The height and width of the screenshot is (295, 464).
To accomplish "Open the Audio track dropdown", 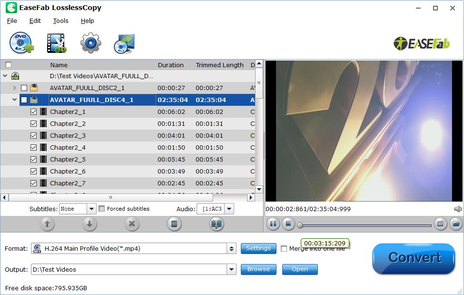I will point(229,209).
